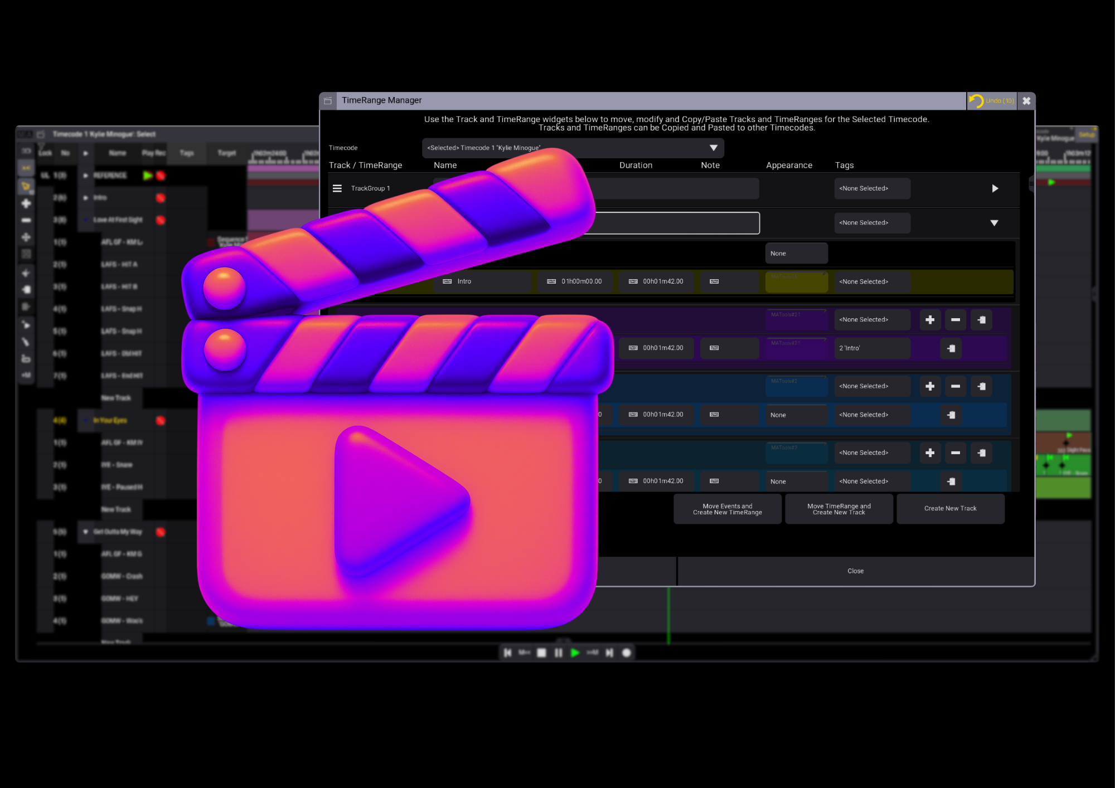Click the teal MATools#3 appearance swatch
Screen dimensions: 1115x788
click(796, 453)
